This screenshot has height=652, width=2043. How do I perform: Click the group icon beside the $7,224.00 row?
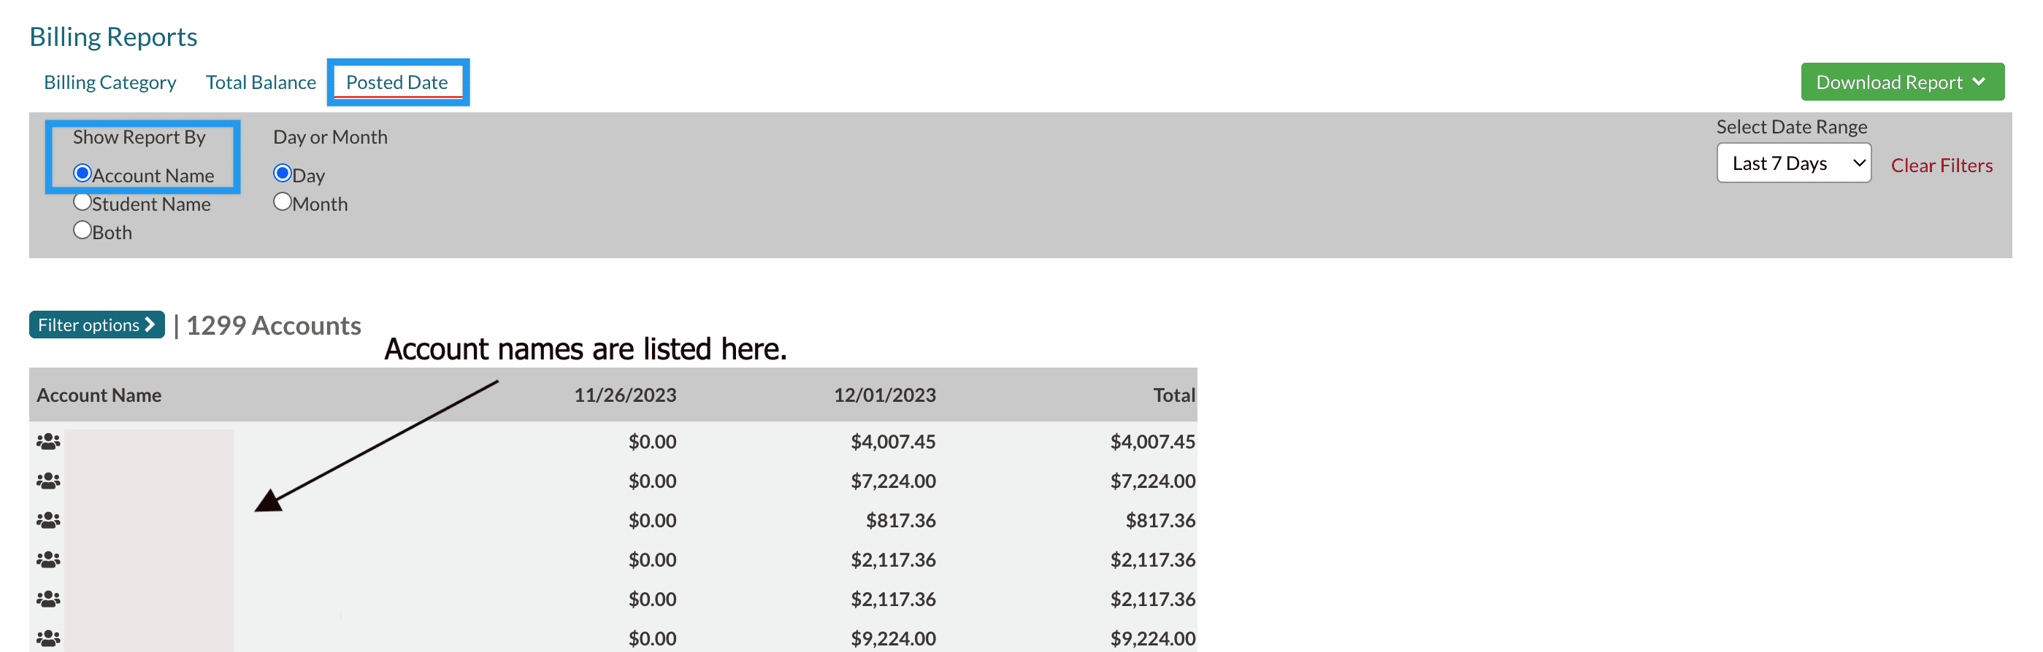pyautogui.click(x=48, y=481)
